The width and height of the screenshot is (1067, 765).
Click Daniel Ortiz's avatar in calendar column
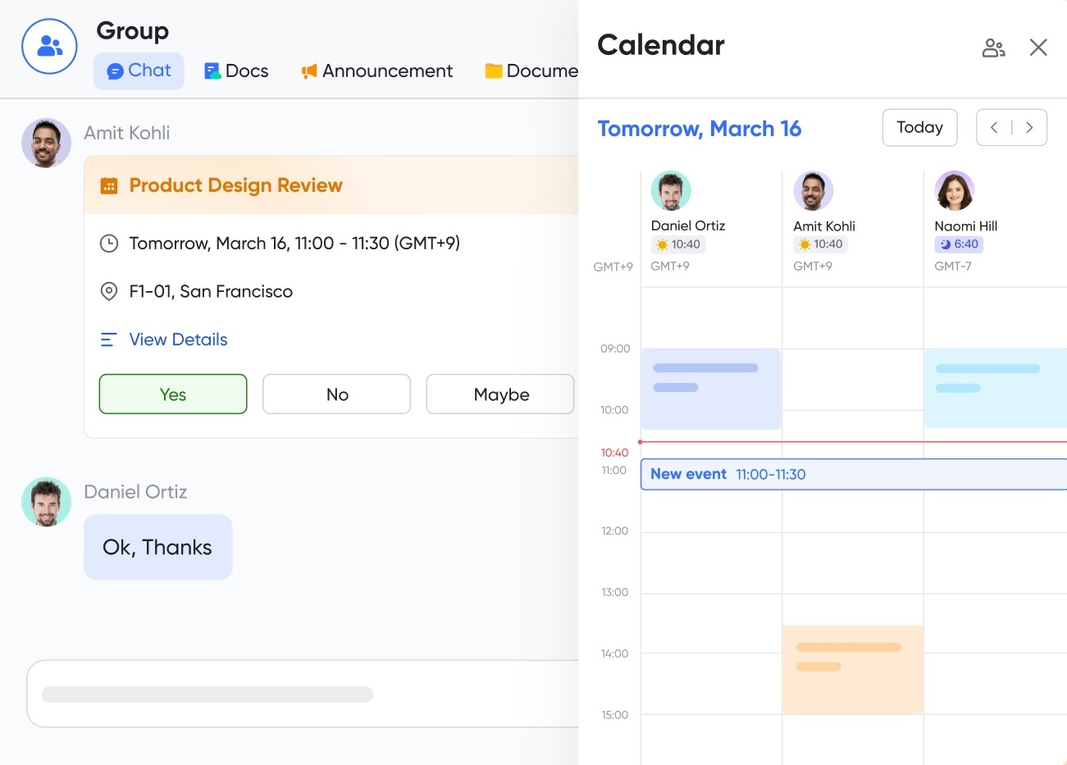(x=671, y=191)
